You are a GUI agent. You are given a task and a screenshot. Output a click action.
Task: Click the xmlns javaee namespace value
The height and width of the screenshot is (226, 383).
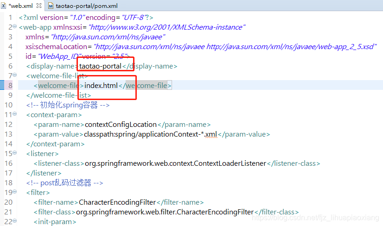(108, 37)
